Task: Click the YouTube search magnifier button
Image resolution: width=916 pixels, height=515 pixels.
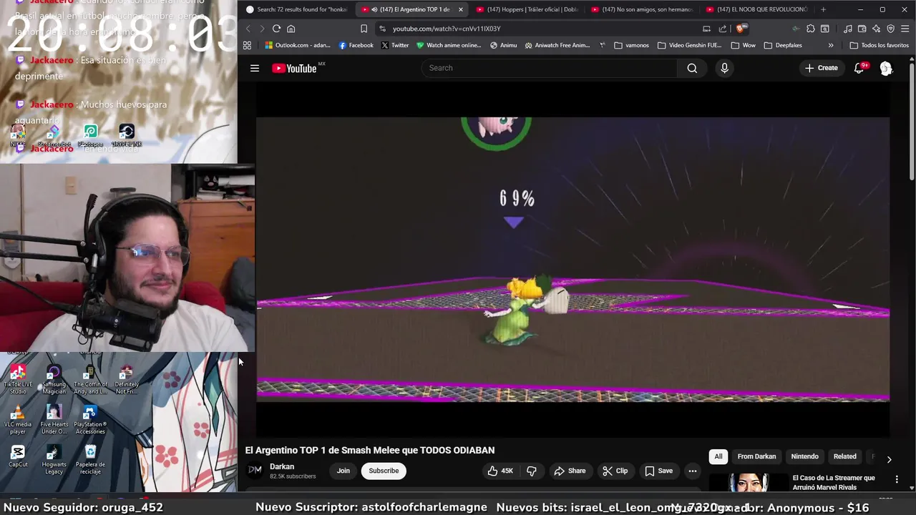Action: (692, 68)
